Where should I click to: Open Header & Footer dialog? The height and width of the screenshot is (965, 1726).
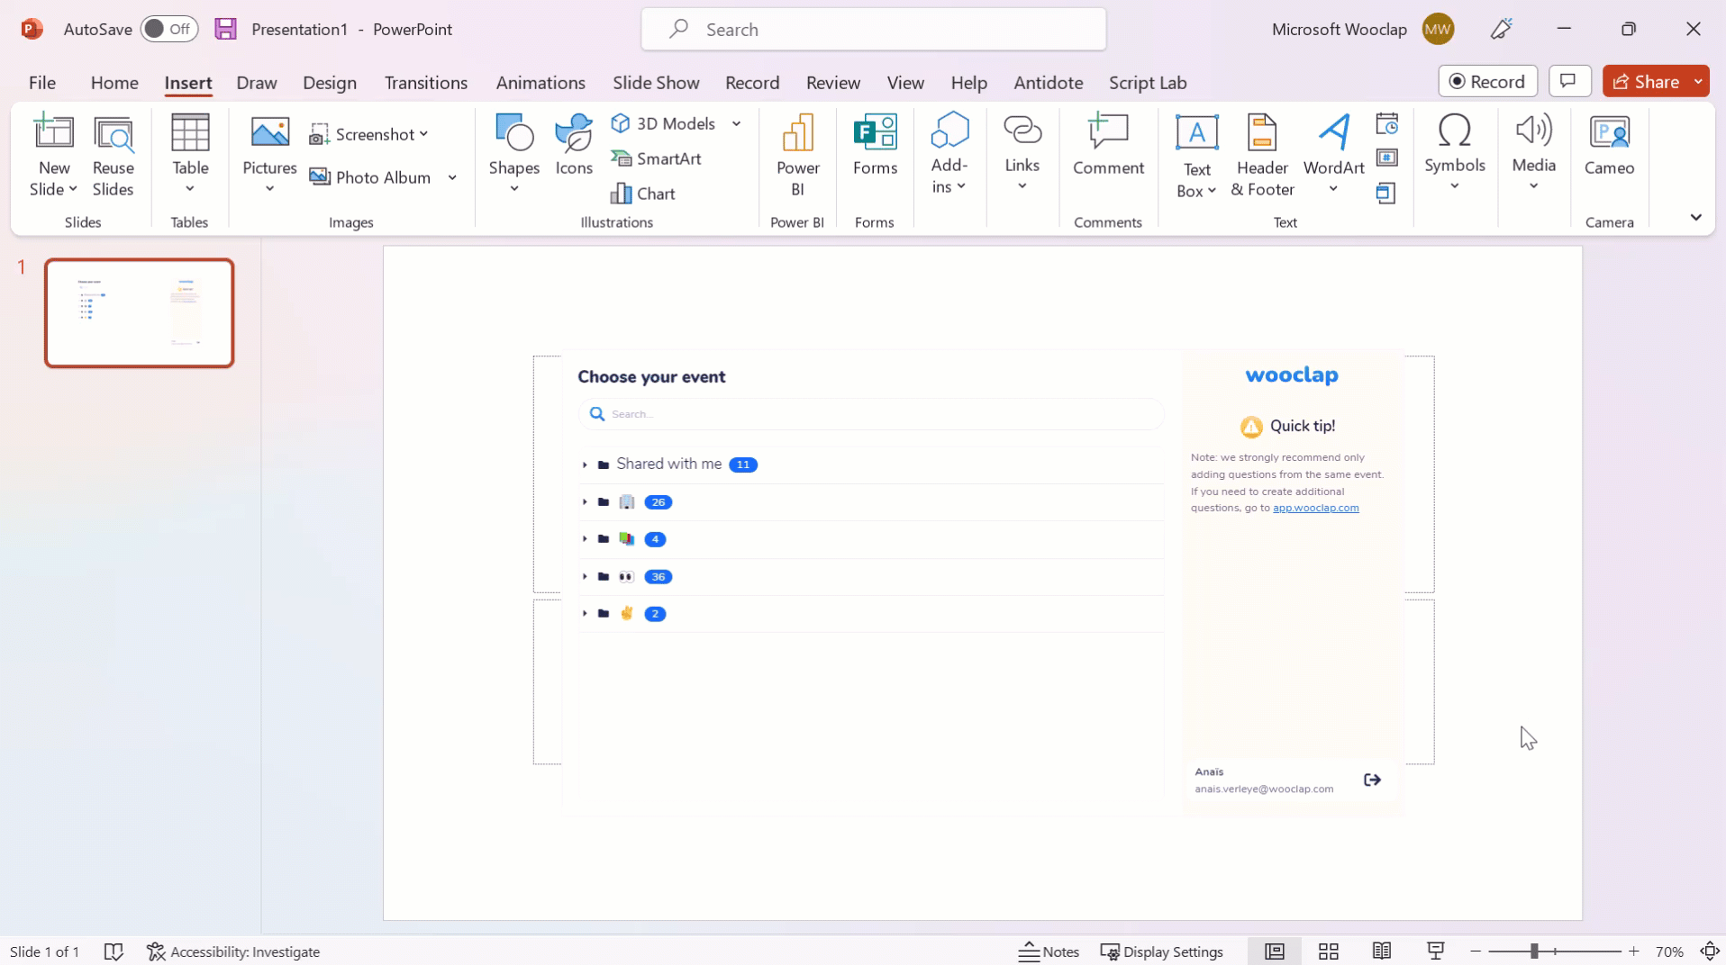tap(1262, 156)
